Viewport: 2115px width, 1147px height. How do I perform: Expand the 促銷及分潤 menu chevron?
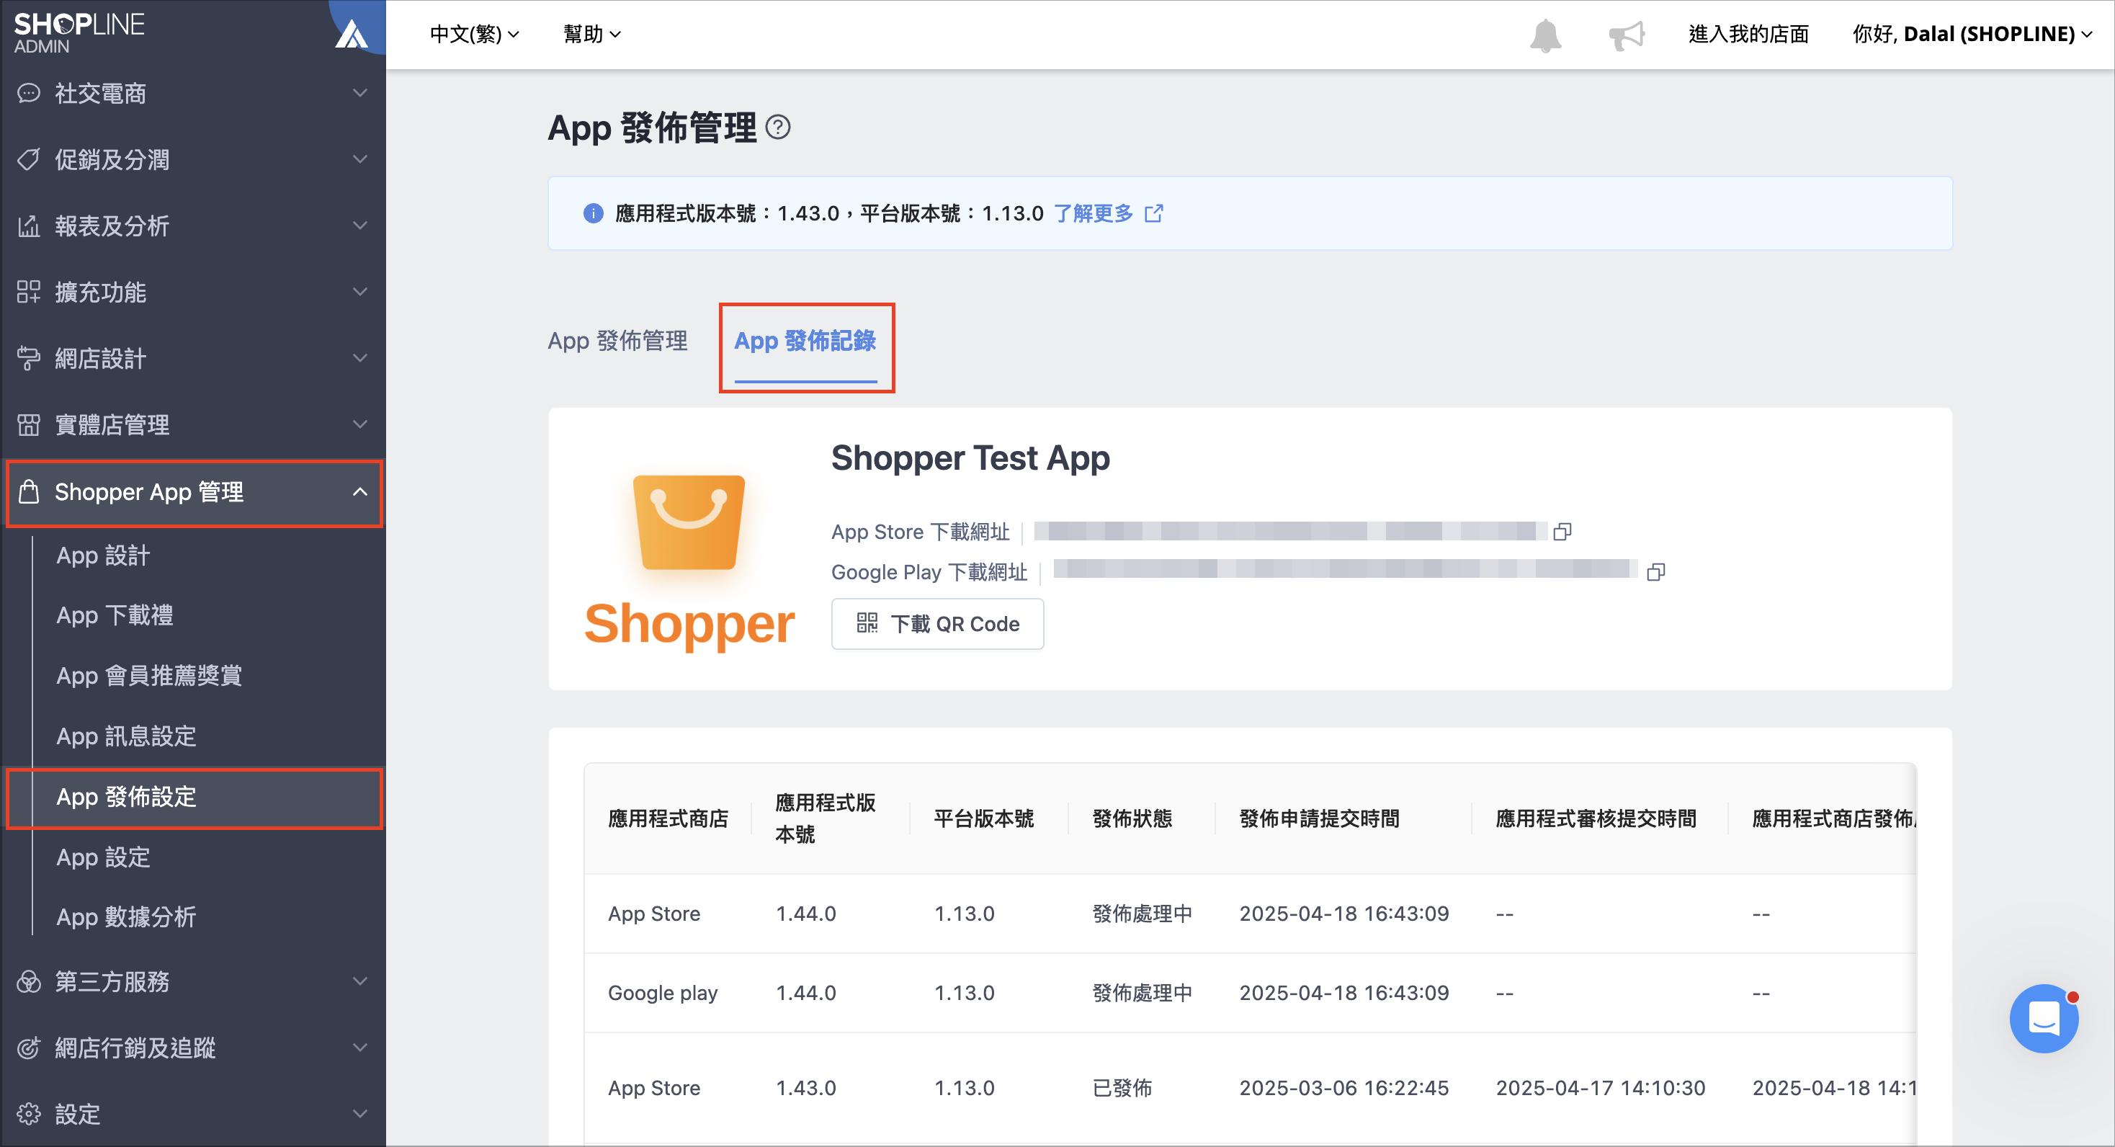[359, 159]
